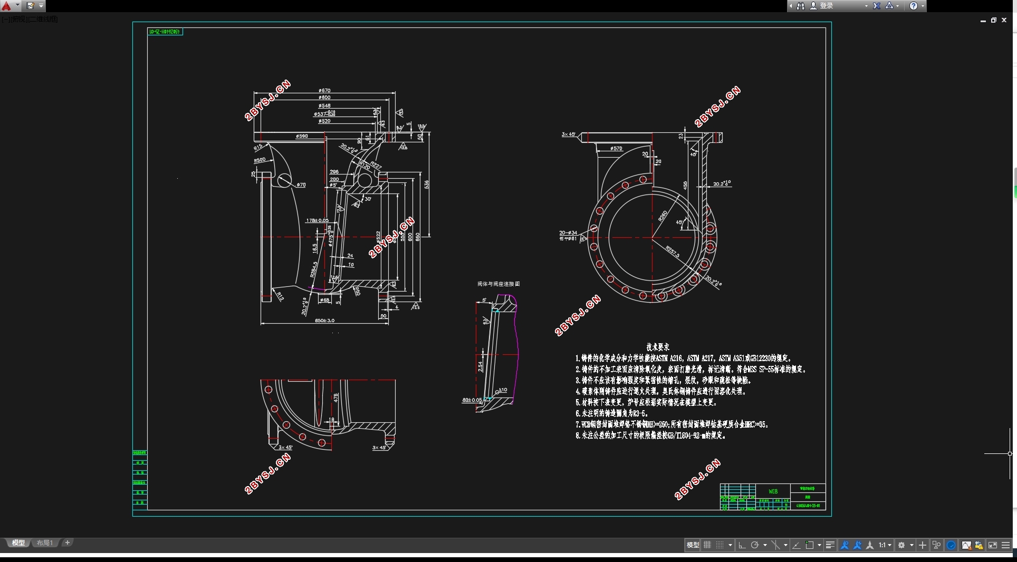Screen dimensions: 1017x562
Task: Open the 1:1 annotation scale list
Action: (885, 545)
